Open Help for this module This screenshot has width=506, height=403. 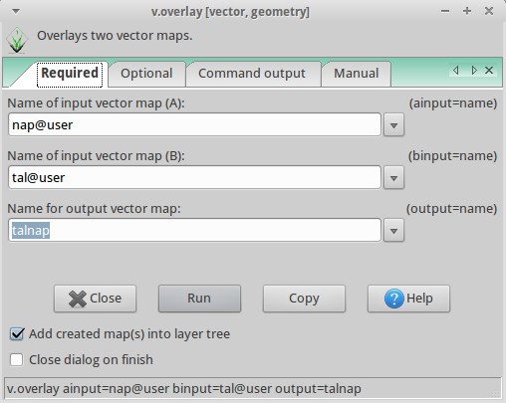pyautogui.click(x=408, y=299)
